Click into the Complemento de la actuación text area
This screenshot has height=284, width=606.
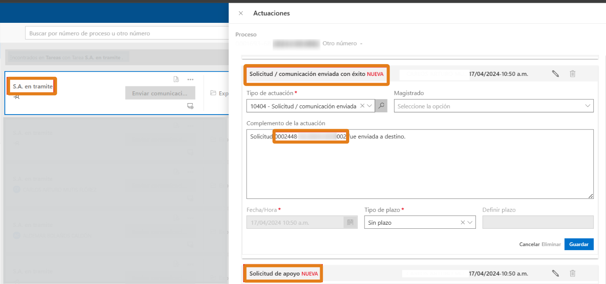tap(420, 167)
